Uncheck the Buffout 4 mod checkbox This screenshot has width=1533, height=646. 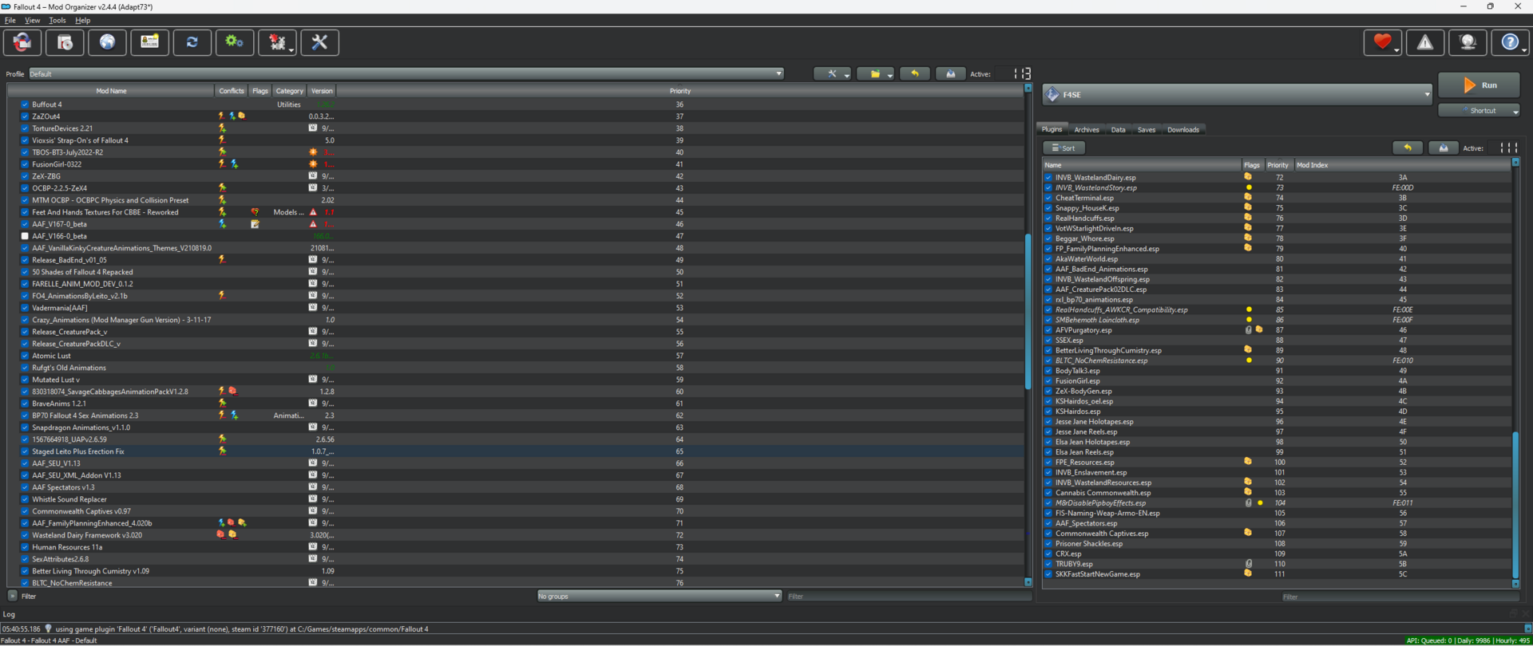click(25, 104)
